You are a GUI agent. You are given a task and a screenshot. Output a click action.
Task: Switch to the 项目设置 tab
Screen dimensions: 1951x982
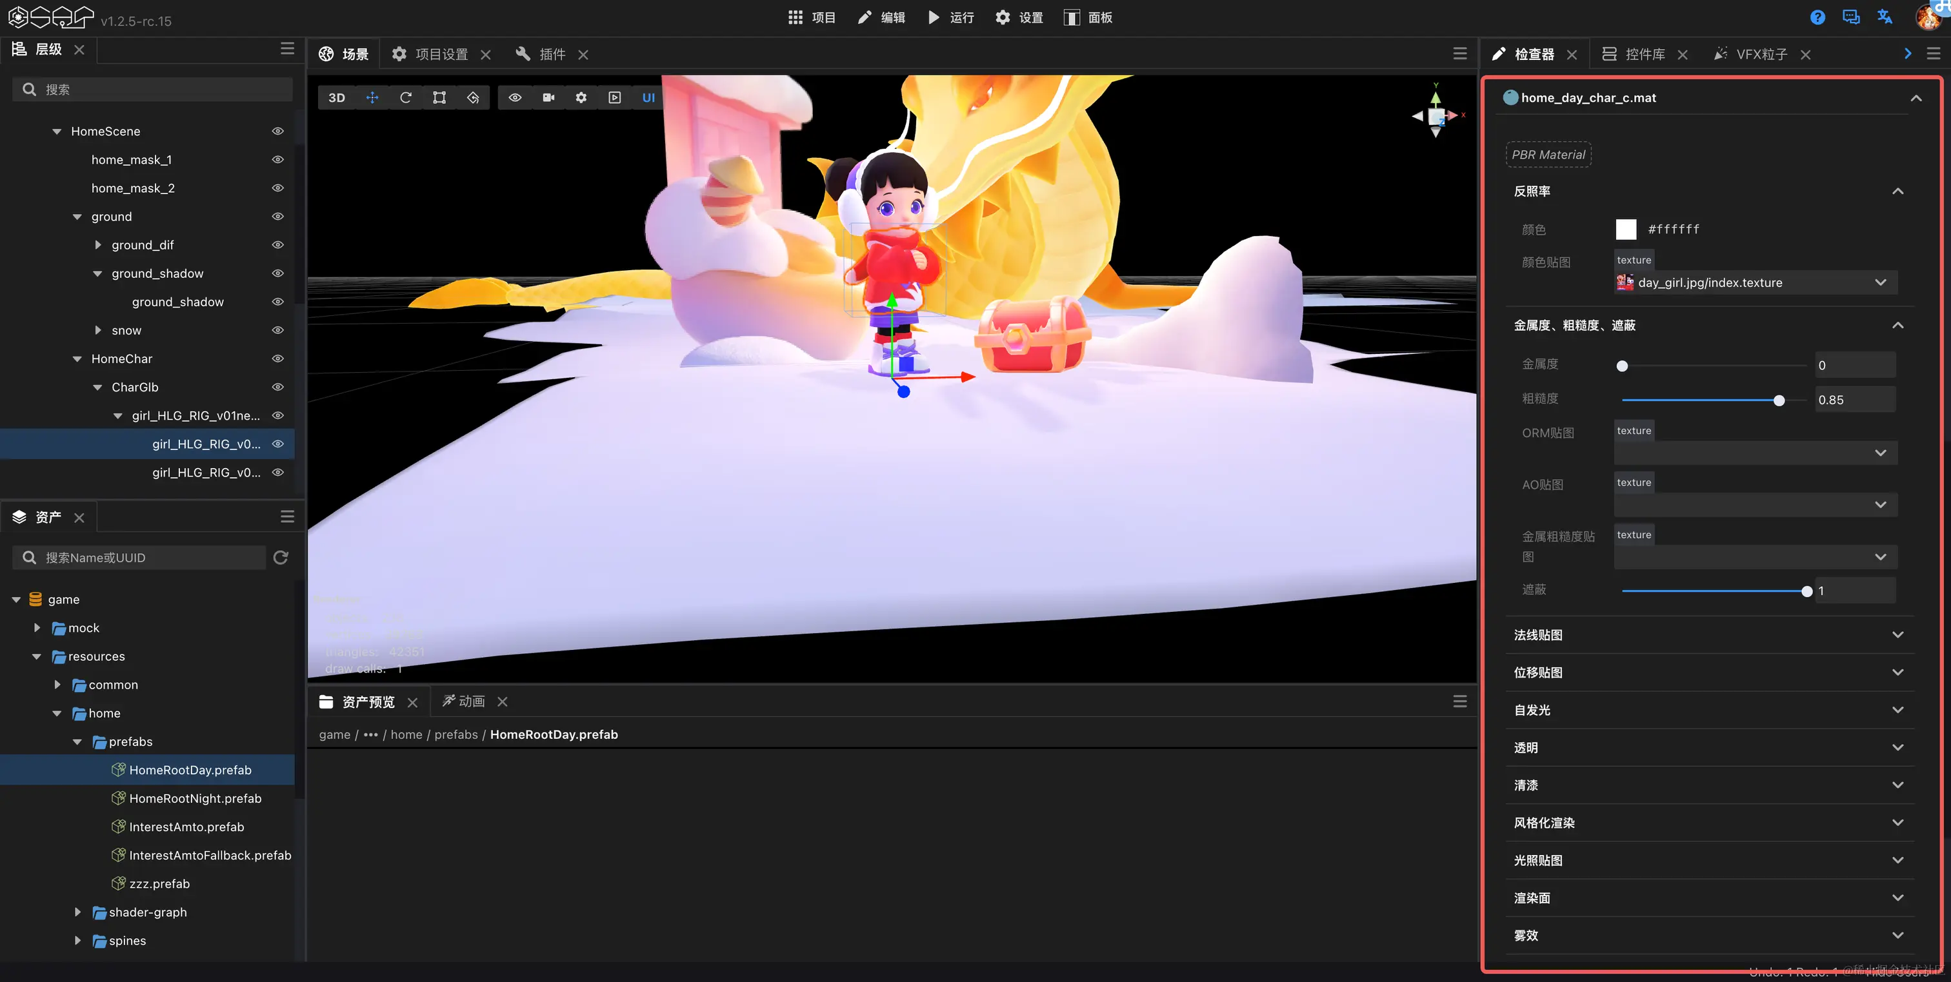click(441, 55)
